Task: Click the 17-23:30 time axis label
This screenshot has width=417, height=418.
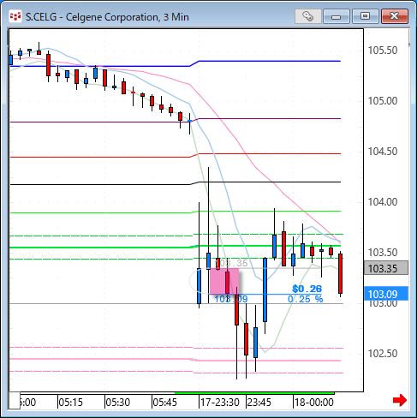Action: pyautogui.click(x=219, y=403)
